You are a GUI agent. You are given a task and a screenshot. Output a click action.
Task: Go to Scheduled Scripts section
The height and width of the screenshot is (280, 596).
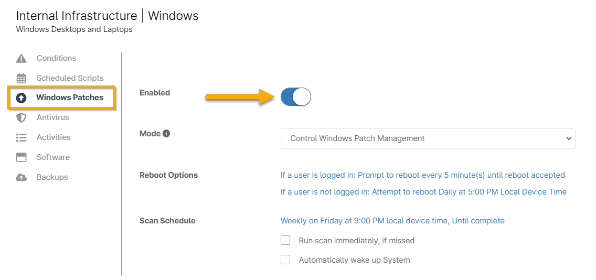click(x=70, y=78)
